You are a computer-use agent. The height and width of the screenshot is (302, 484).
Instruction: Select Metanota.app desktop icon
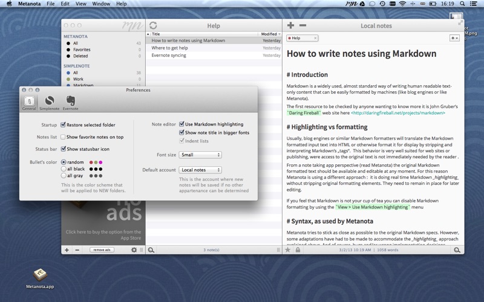tap(40, 278)
